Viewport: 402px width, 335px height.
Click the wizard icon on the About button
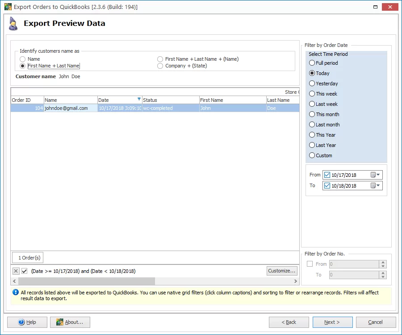(x=59, y=322)
